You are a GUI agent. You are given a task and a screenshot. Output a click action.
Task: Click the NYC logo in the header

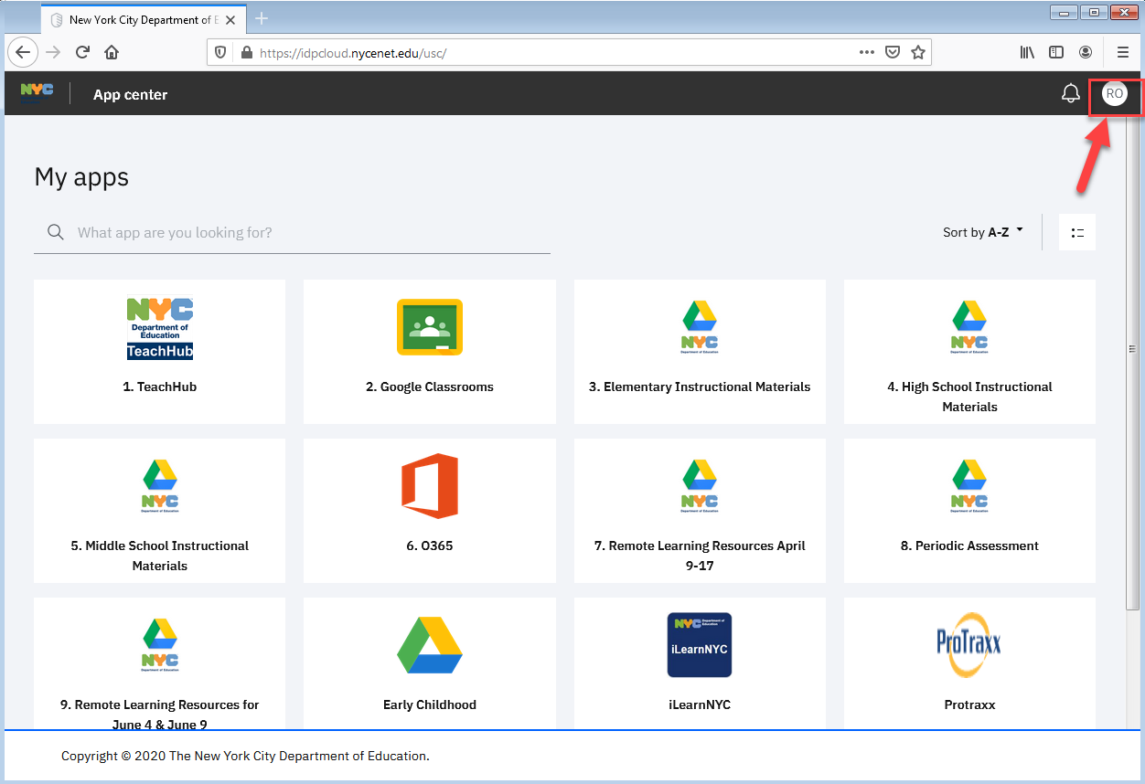(x=37, y=92)
